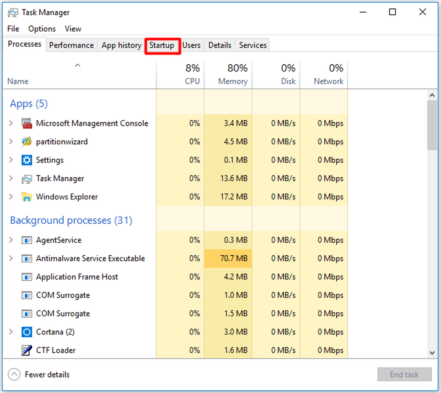Switch to the Startup tab
Image resolution: width=441 pixels, height=393 pixels.
(x=162, y=45)
